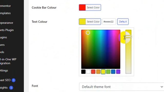Pick the white palette swatch
The image size is (164, 92).
click(88, 72)
